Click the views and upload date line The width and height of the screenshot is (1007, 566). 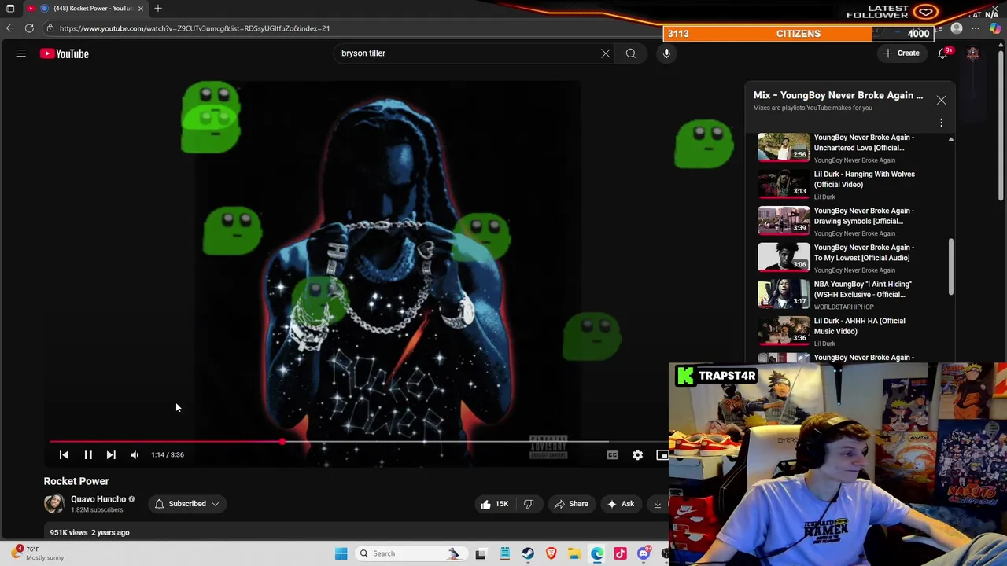point(90,532)
